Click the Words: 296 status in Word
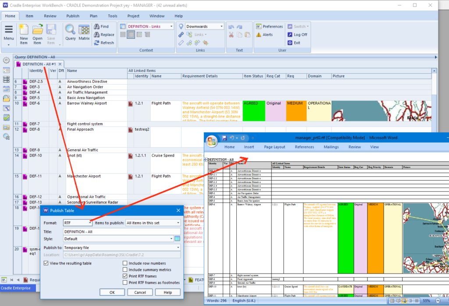Screen dimensions: 449x306 point(217,301)
